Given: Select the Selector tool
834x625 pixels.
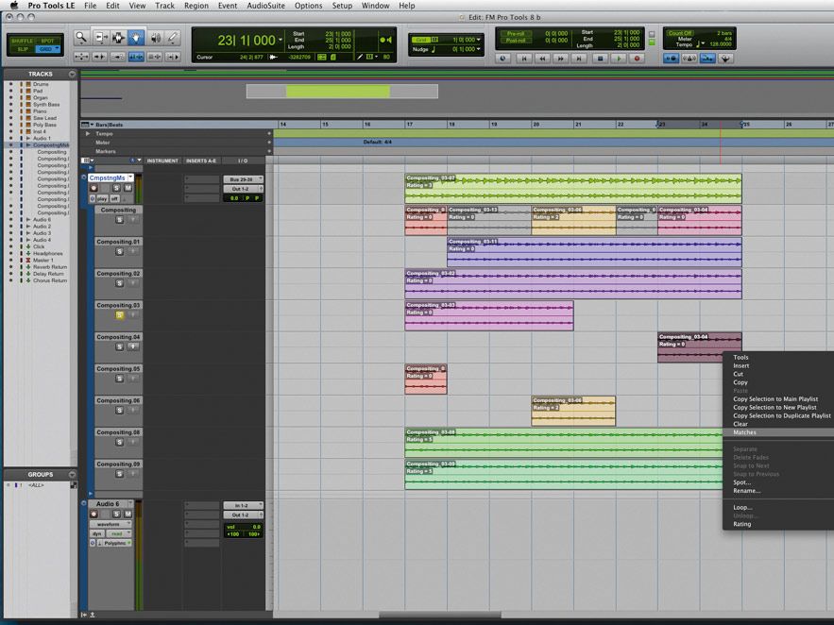Looking at the screenshot, I should [x=118, y=37].
